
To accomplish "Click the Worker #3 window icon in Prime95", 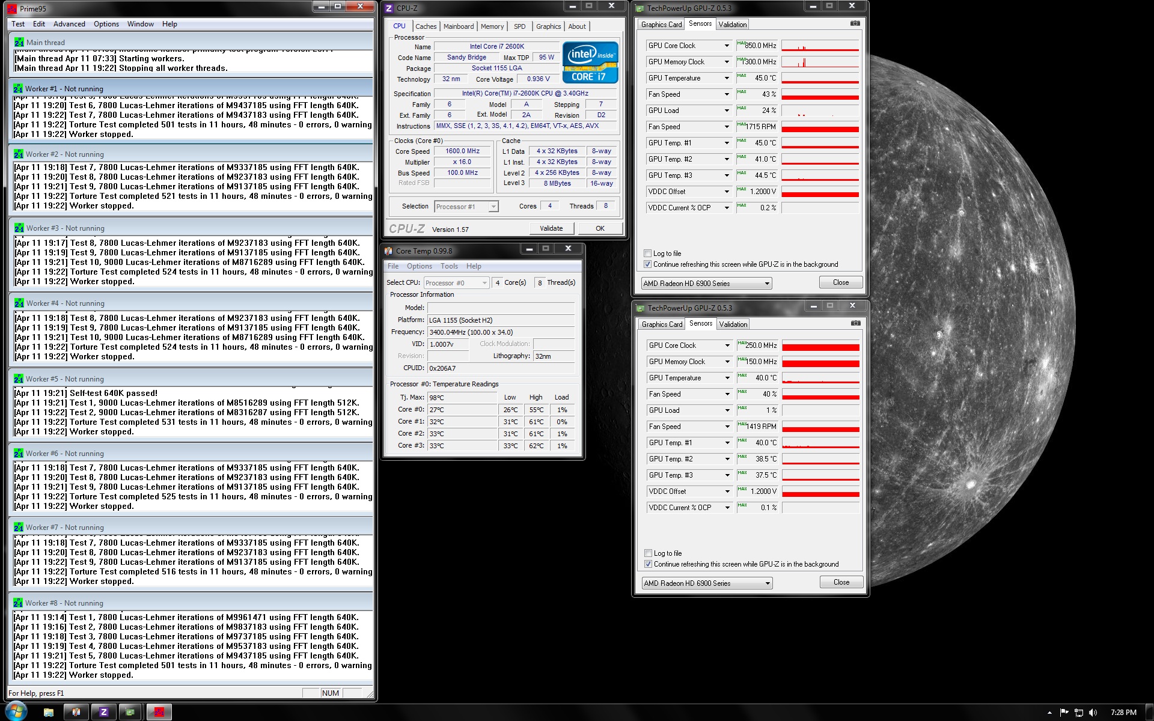I will [x=19, y=228].
